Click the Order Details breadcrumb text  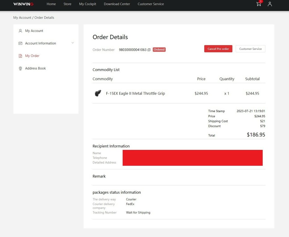pos(44,17)
